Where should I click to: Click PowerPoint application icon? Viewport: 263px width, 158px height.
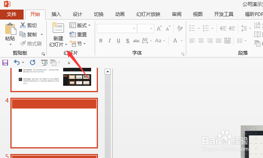7,4
